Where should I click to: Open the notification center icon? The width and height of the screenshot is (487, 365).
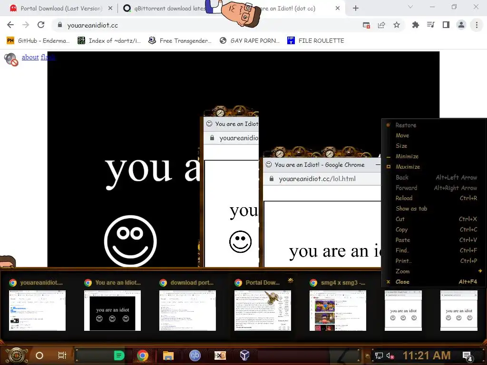(468, 356)
